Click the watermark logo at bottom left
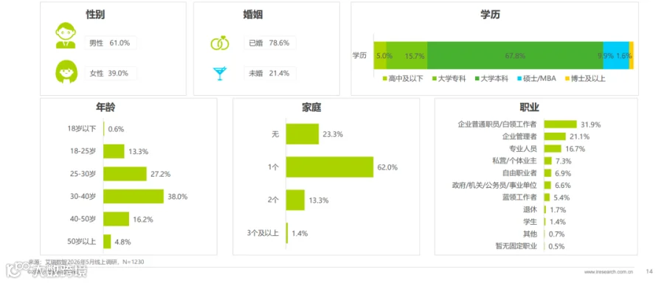This screenshot has width=664, height=283. [x=45, y=270]
